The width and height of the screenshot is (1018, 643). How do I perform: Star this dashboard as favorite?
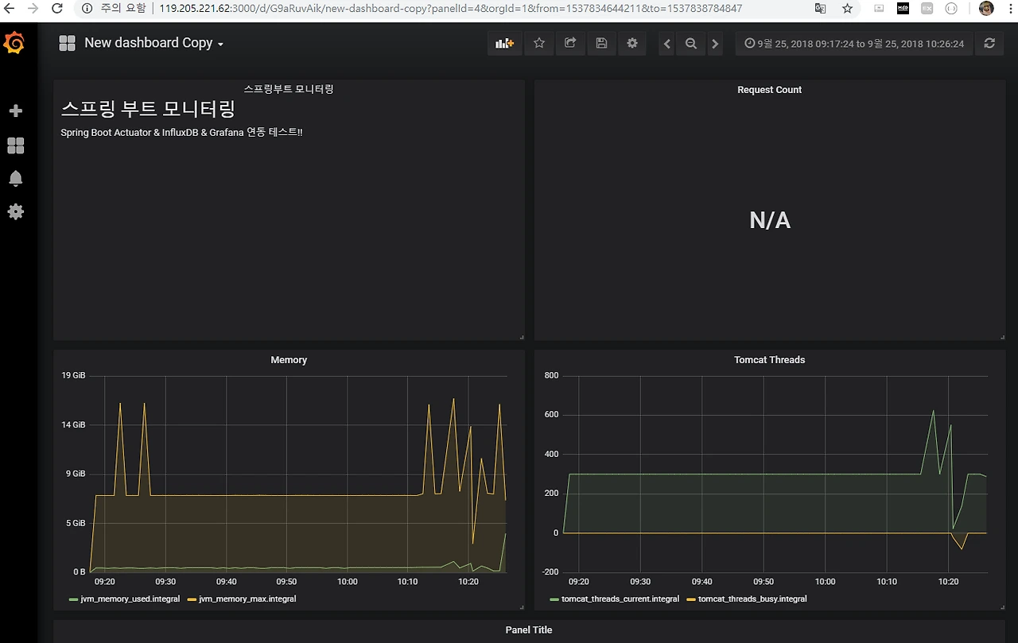coord(539,44)
